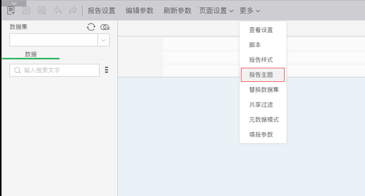This screenshot has height=196, width=365.
Task: Click the 数据集 selection field
Action: (53, 40)
